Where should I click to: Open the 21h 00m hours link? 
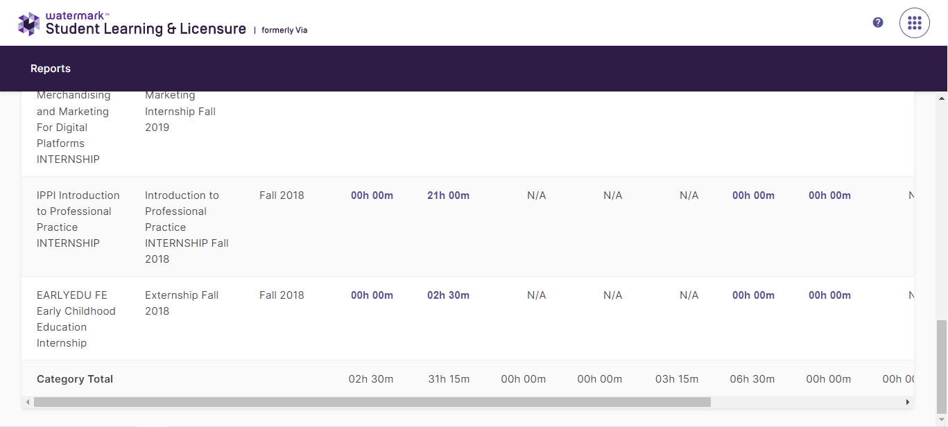click(448, 195)
